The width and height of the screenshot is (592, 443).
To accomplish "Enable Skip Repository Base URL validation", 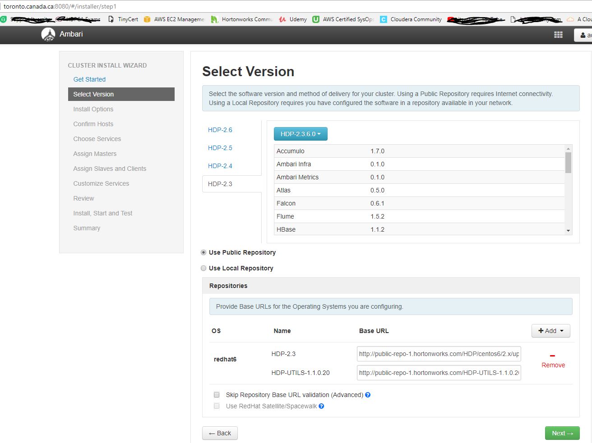I will (217, 394).
